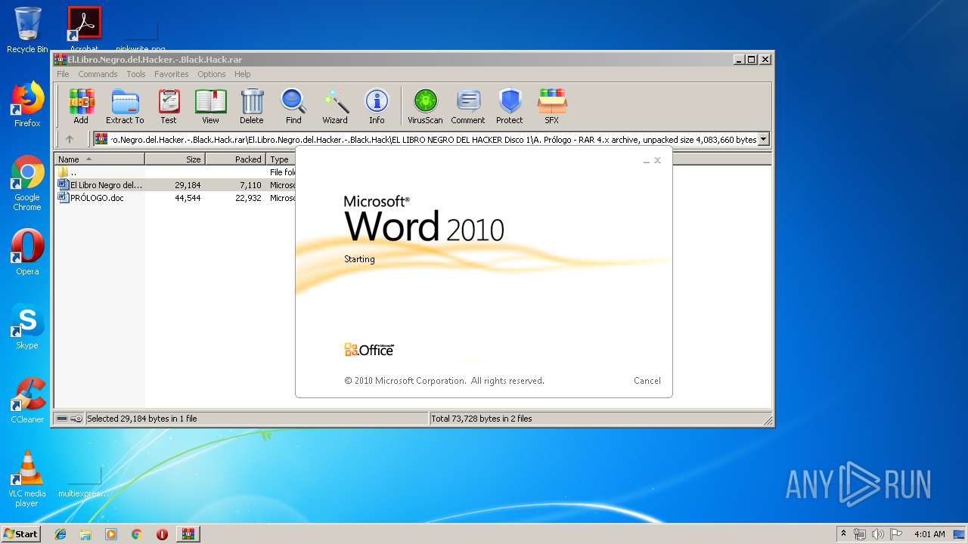Sort files by Size column
Viewport: 968px width, 544px height.
175,159
